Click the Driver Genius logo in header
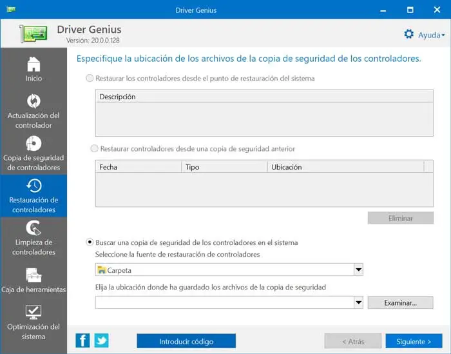451x354 pixels. point(34,34)
